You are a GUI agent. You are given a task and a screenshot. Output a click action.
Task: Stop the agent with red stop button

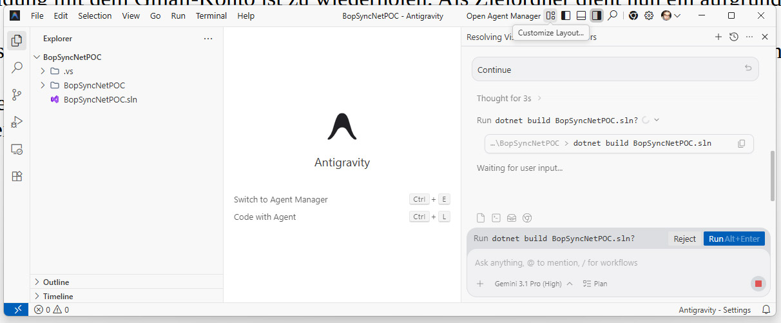(758, 284)
